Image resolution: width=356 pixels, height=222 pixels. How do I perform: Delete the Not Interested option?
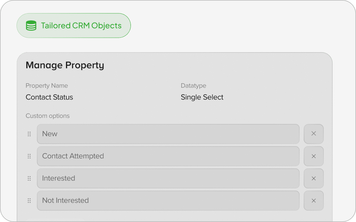(313, 201)
